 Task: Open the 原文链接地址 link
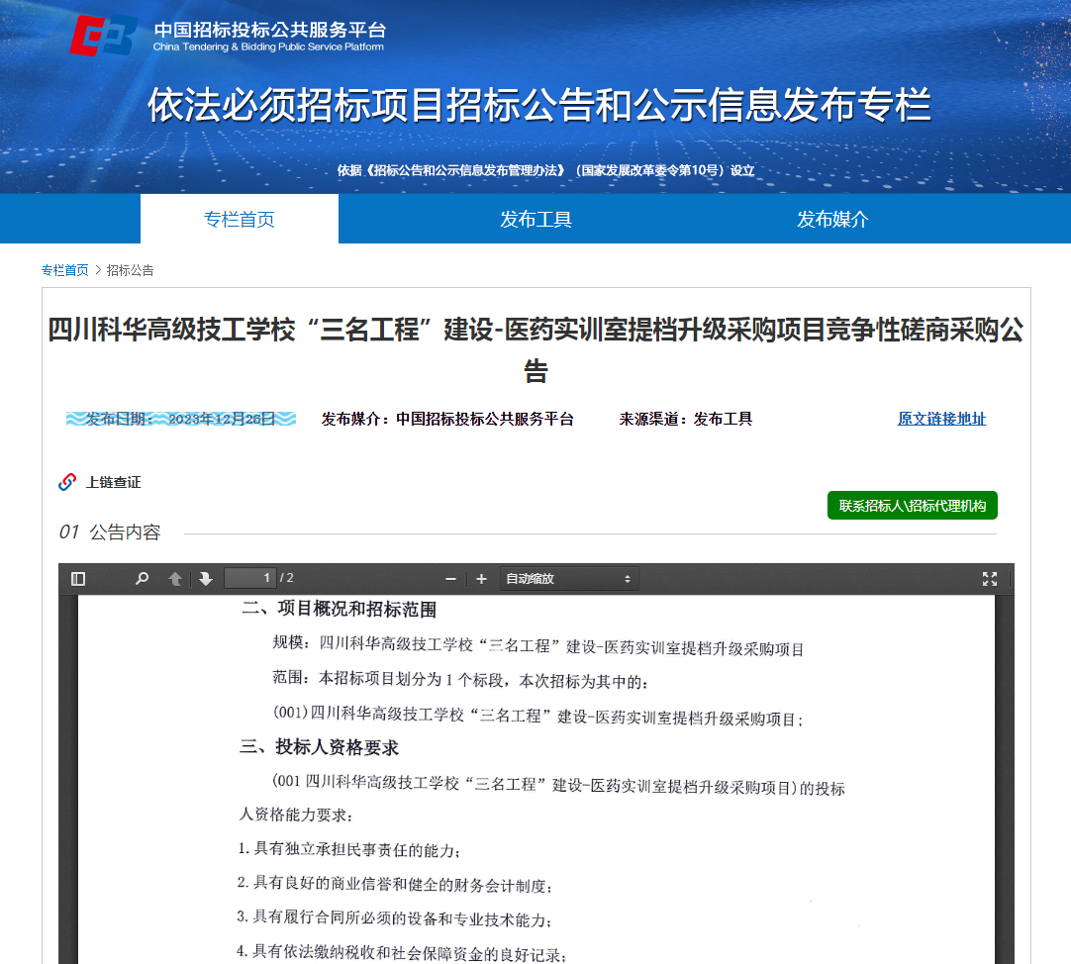pos(942,419)
